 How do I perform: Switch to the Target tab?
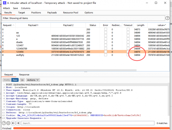[21, 13]
